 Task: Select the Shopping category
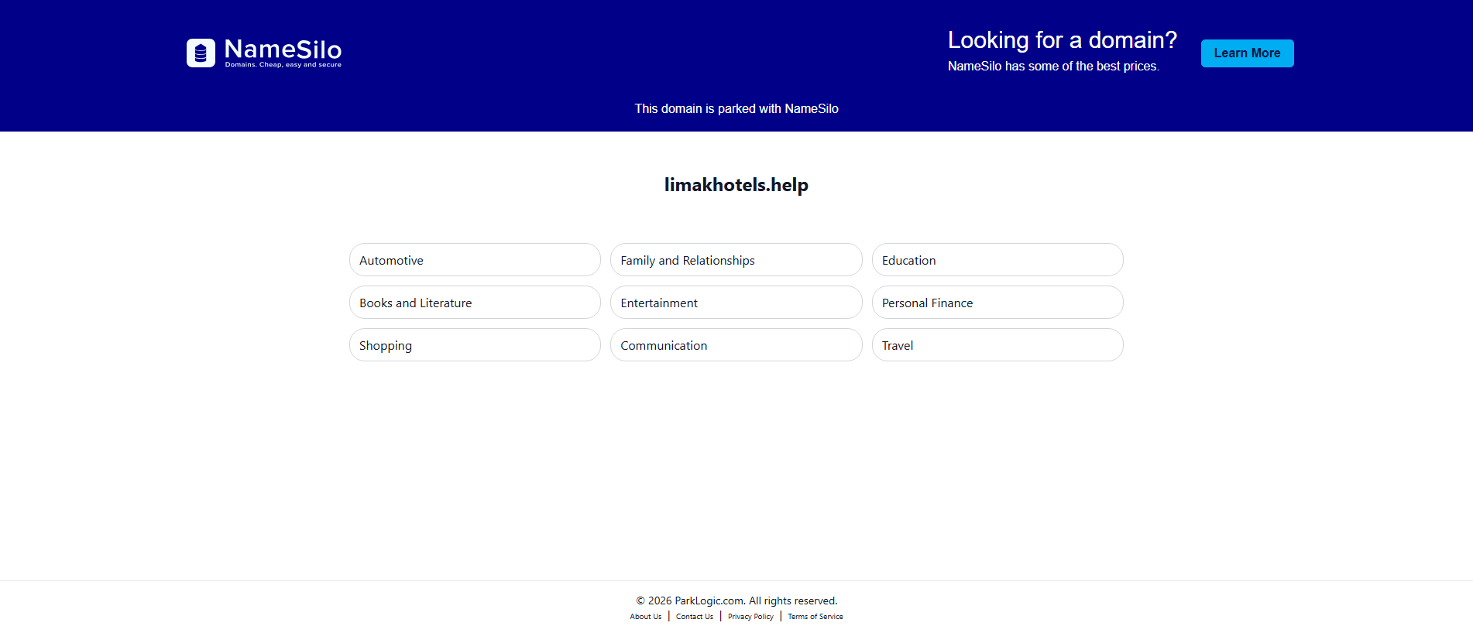(475, 345)
